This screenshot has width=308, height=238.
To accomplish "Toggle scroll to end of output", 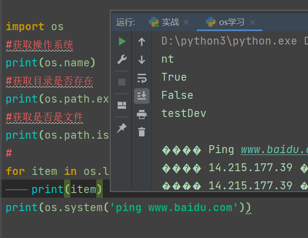I will pyautogui.click(x=142, y=96).
